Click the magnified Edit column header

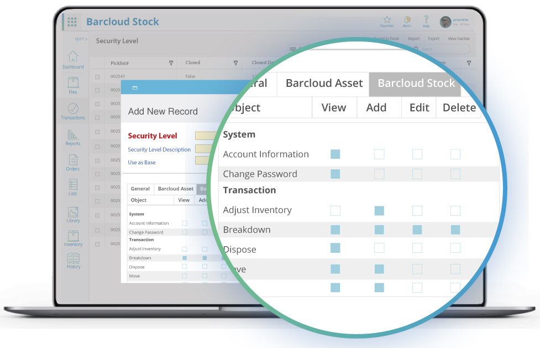419,107
